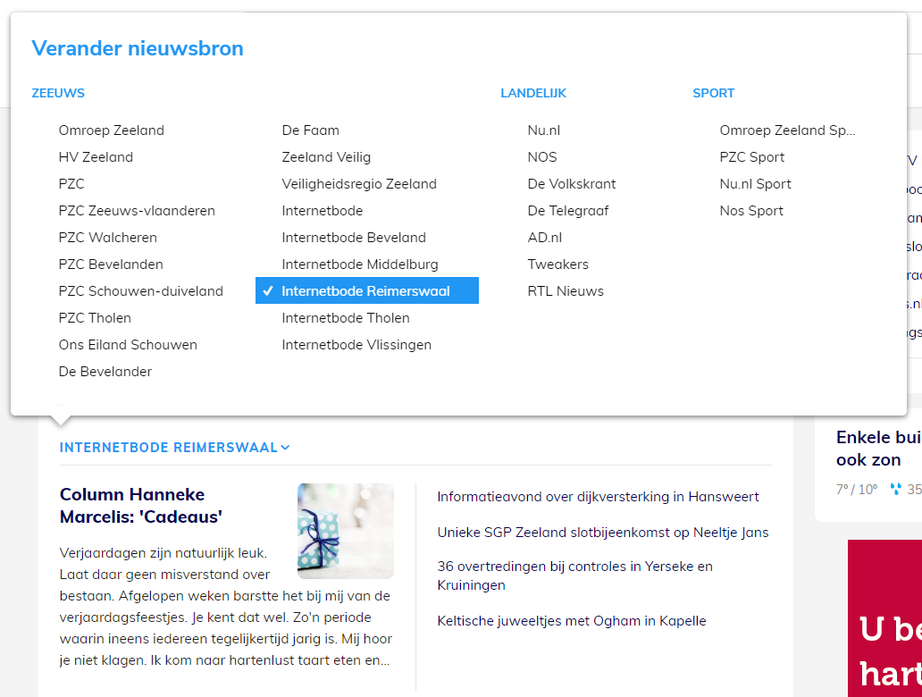Click the Zeeuws category heading
This screenshot has width=922, height=697.
click(x=58, y=93)
